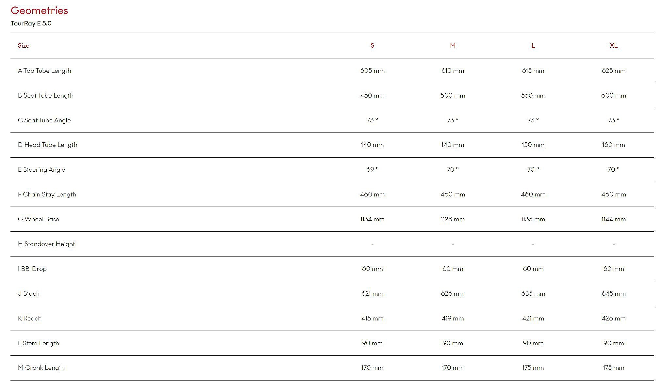Click the L Stem Length row label
662x389 pixels.
(39, 343)
